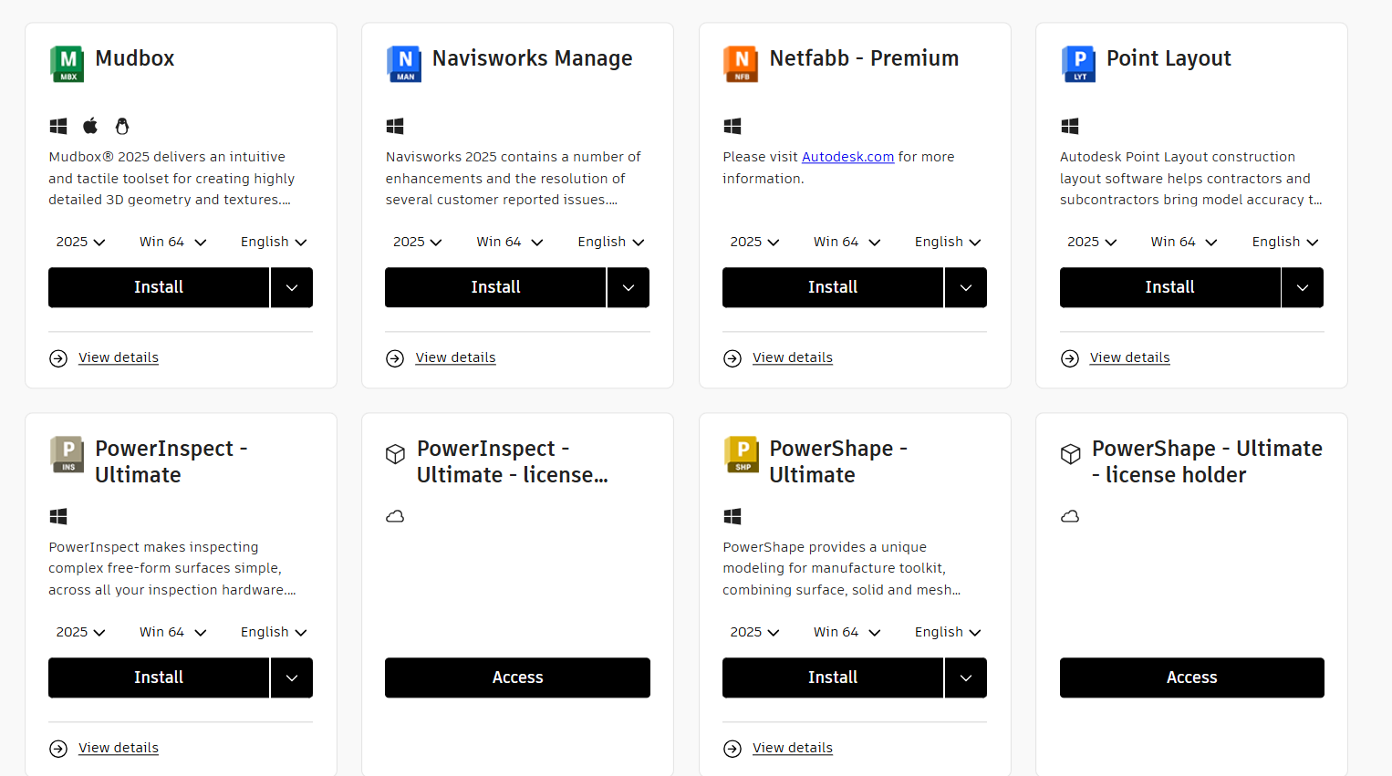Click the PowerInspect Ultimate product icon
The image size is (1392, 776).
click(67, 454)
